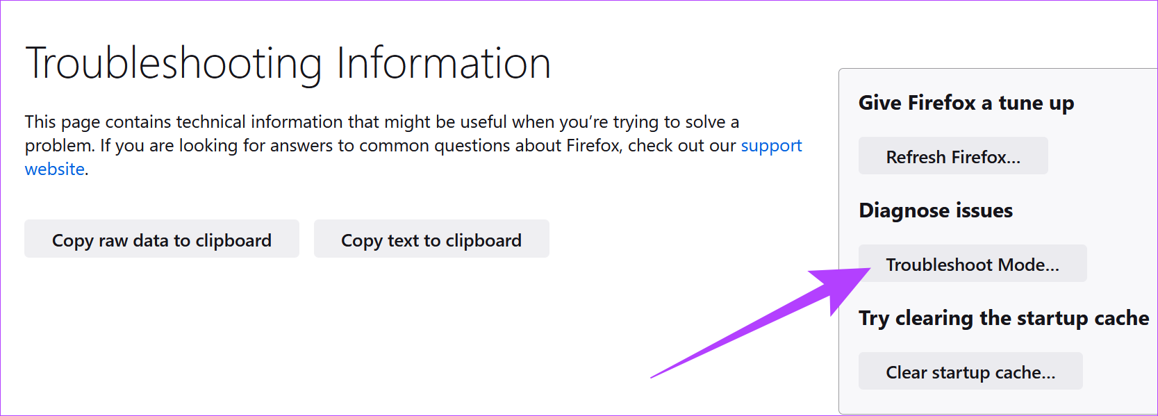This screenshot has height=416, width=1158.
Task: Copy text to clipboard
Action: click(431, 239)
